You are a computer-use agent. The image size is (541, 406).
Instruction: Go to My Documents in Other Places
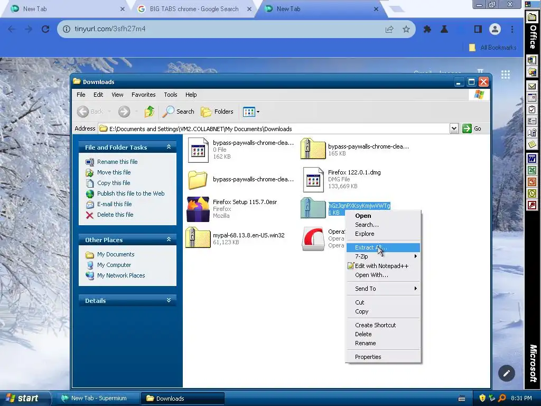tap(116, 254)
